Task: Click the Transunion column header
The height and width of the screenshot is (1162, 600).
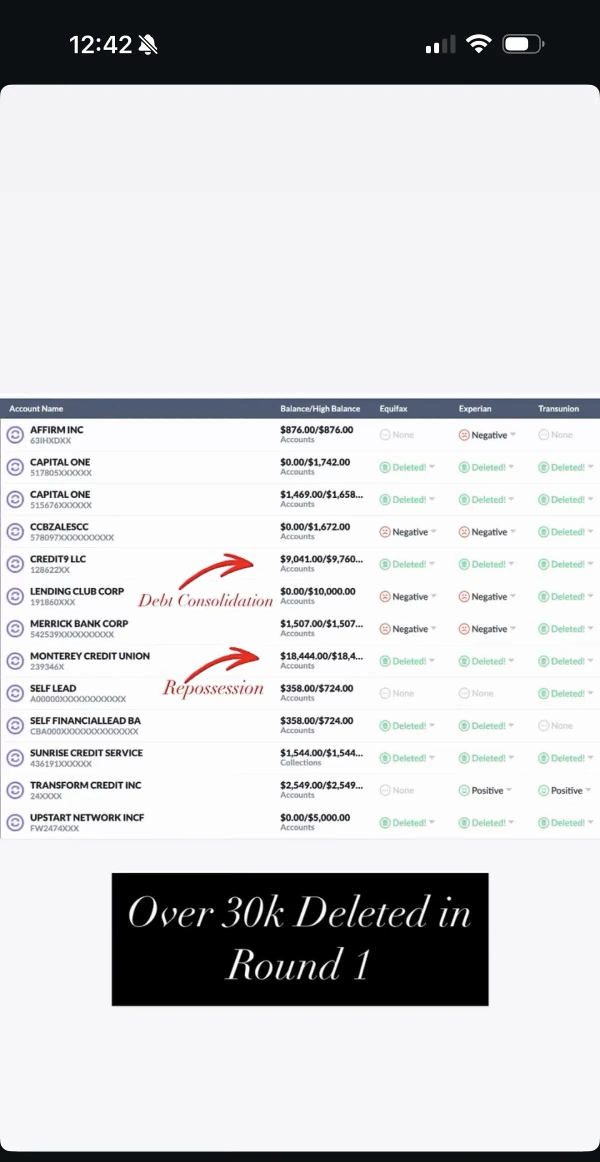Action: (x=558, y=409)
